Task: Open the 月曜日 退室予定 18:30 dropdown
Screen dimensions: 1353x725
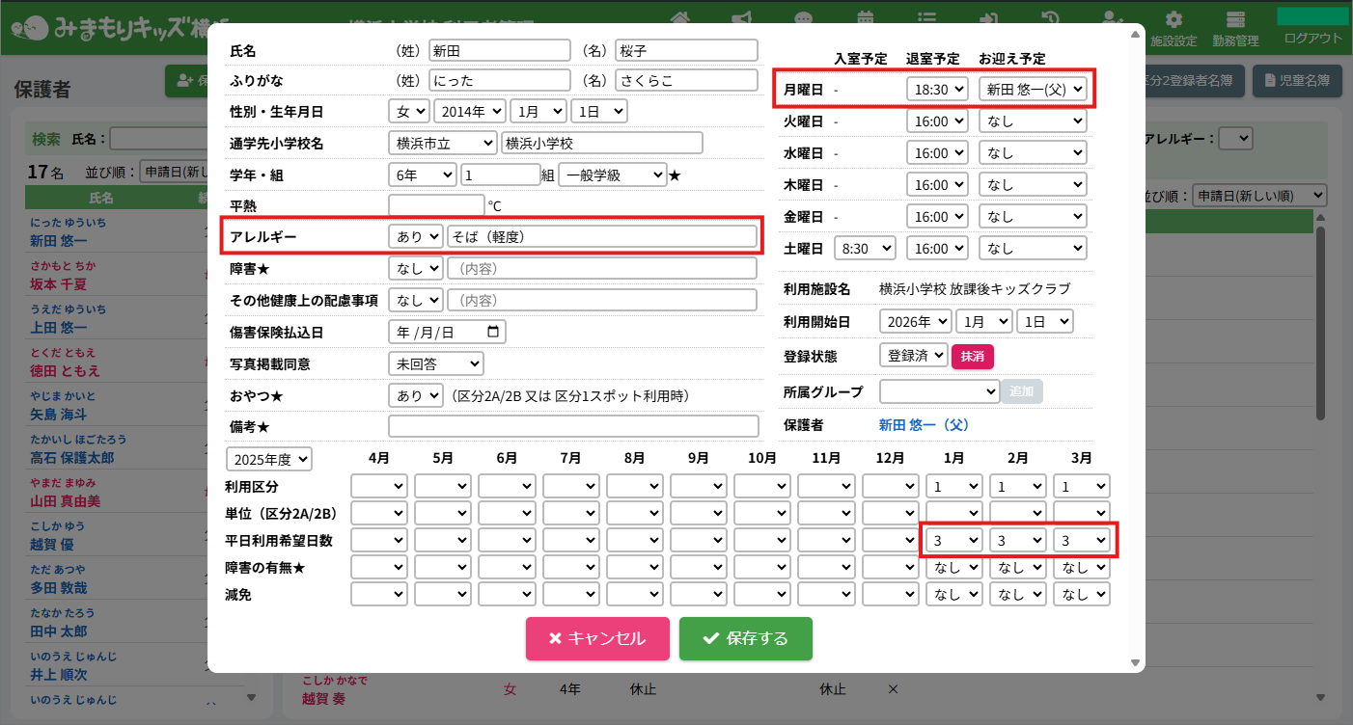Action: click(x=937, y=90)
